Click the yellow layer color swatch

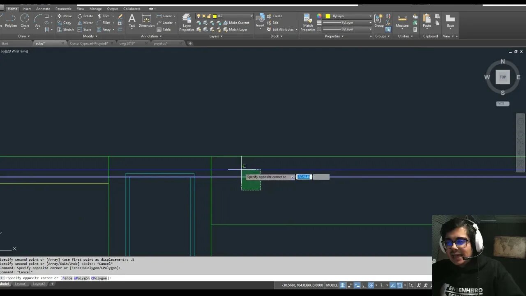pos(215,16)
